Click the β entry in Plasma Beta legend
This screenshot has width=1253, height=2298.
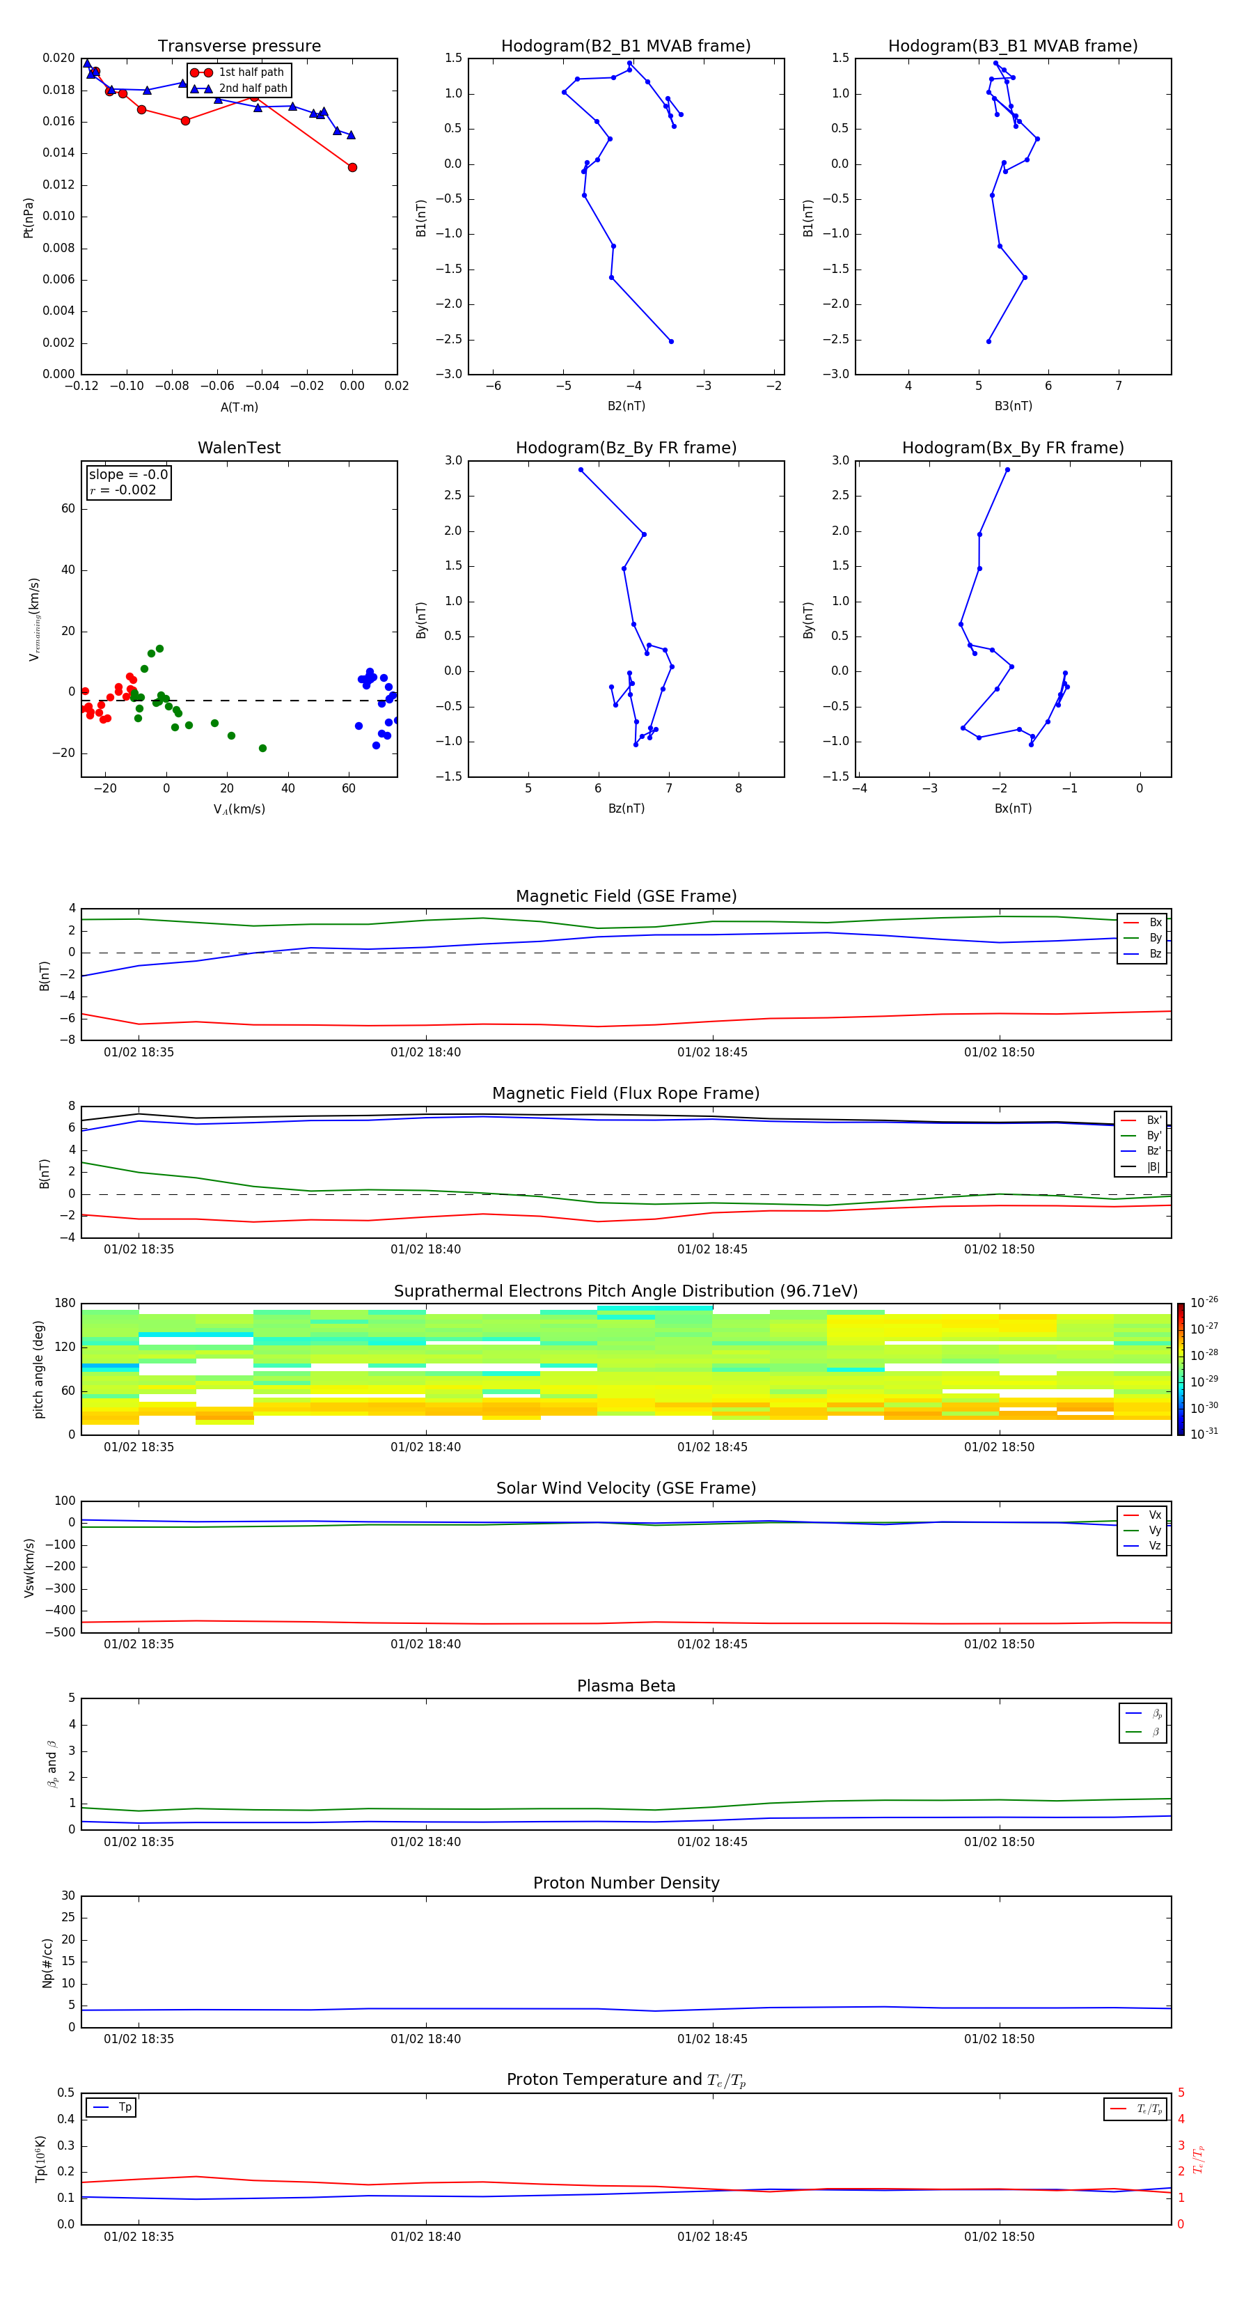pyautogui.click(x=1143, y=1733)
